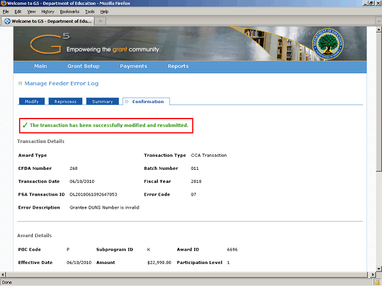
Task: Open Grant Setup navigation item
Action: click(84, 66)
